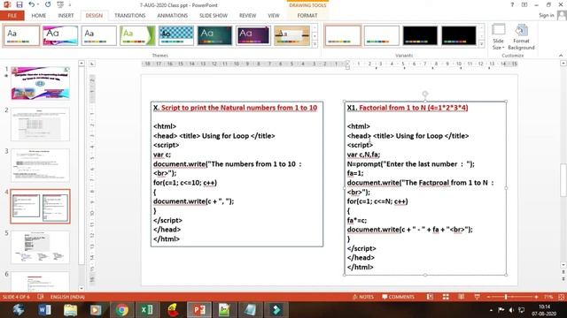Start Slide Show from status bar icon
Image resolution: width=567 pixels, height=318 pixels.
pyautogui.click(x=477, y=297)
